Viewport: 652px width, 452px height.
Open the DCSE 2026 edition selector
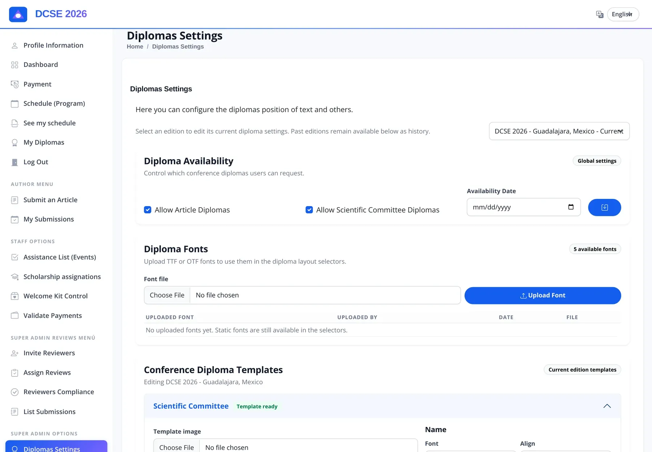pos(559,131)
